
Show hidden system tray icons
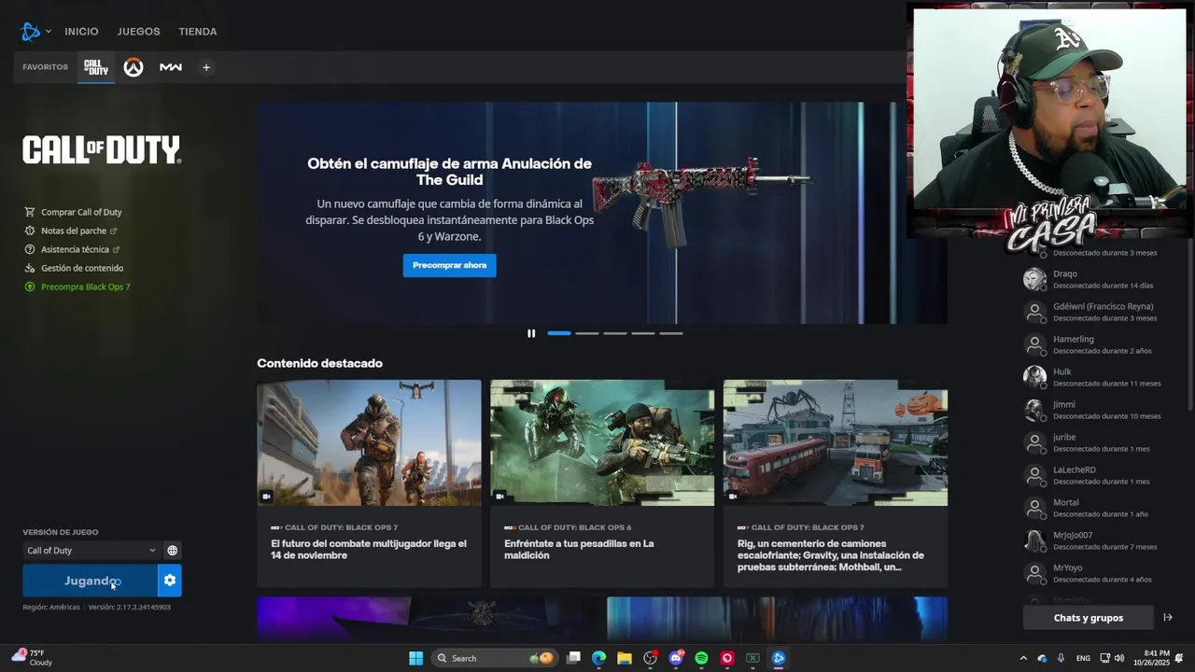click(1023, 658)
